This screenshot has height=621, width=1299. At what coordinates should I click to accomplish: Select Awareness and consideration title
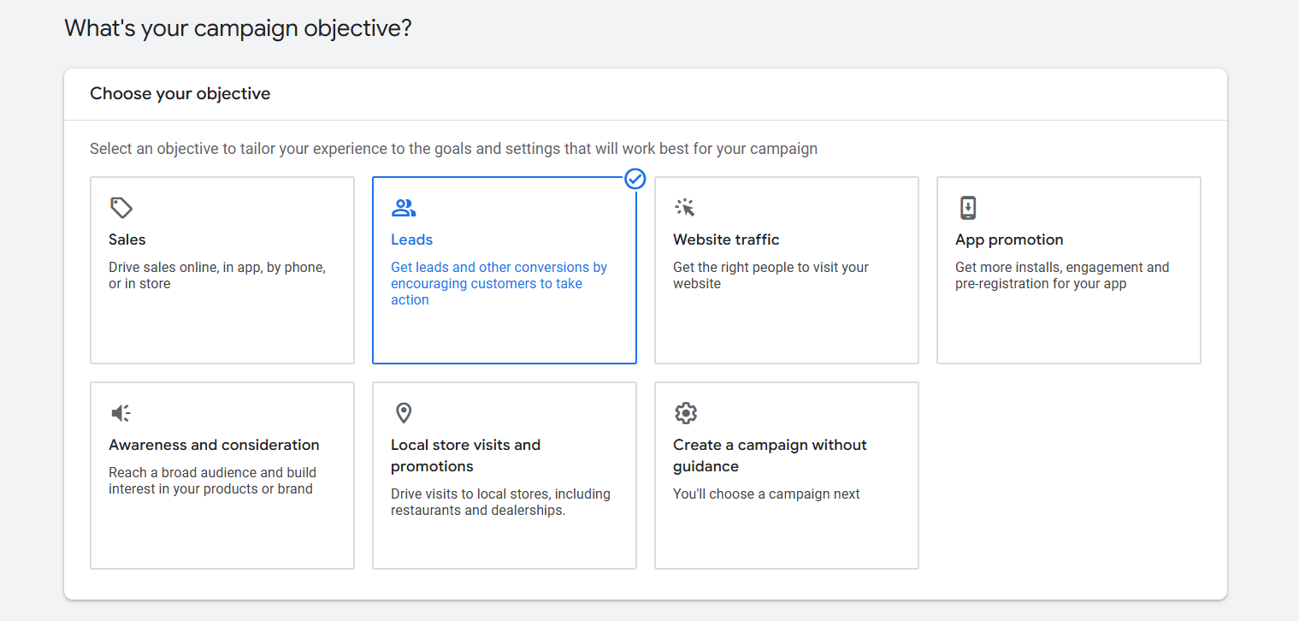click(x=214, y=445)
